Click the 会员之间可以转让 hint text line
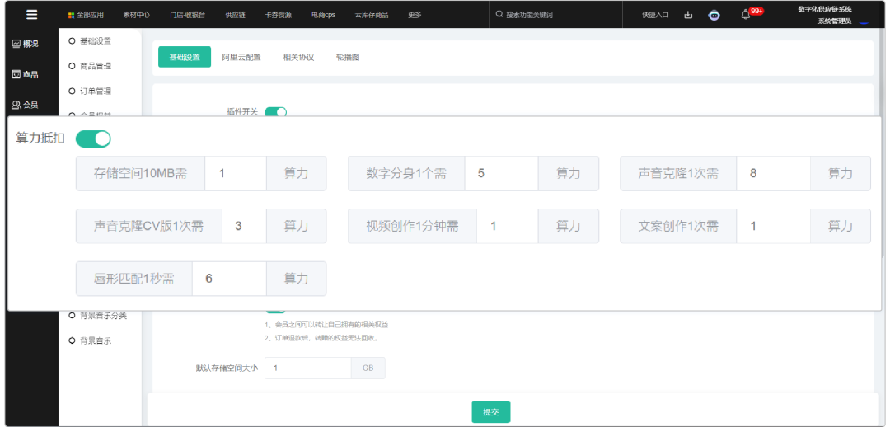Image resolution: width=890 pixels, height=427 pixels. pyautogui.click(x=326, y=325)
